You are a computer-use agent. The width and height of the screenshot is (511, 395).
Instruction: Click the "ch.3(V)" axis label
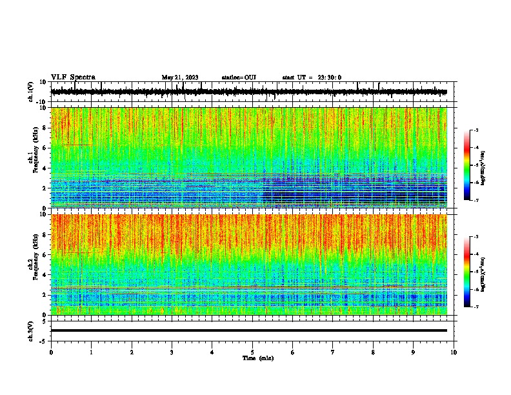click(31, 331)
